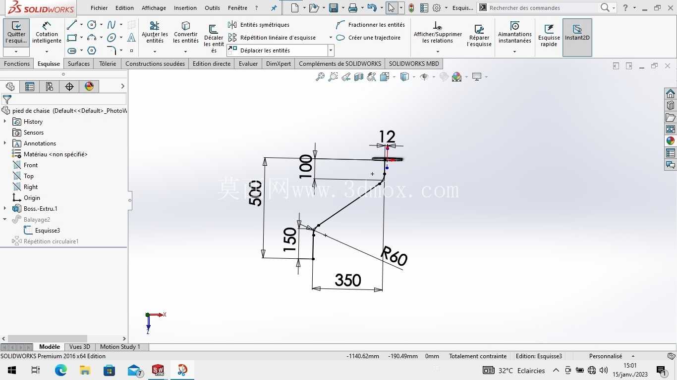Switch to the PropertyManager panel tab
This screenshot has width=677, height=380.
pyautogui.click(x=30, y=87)
